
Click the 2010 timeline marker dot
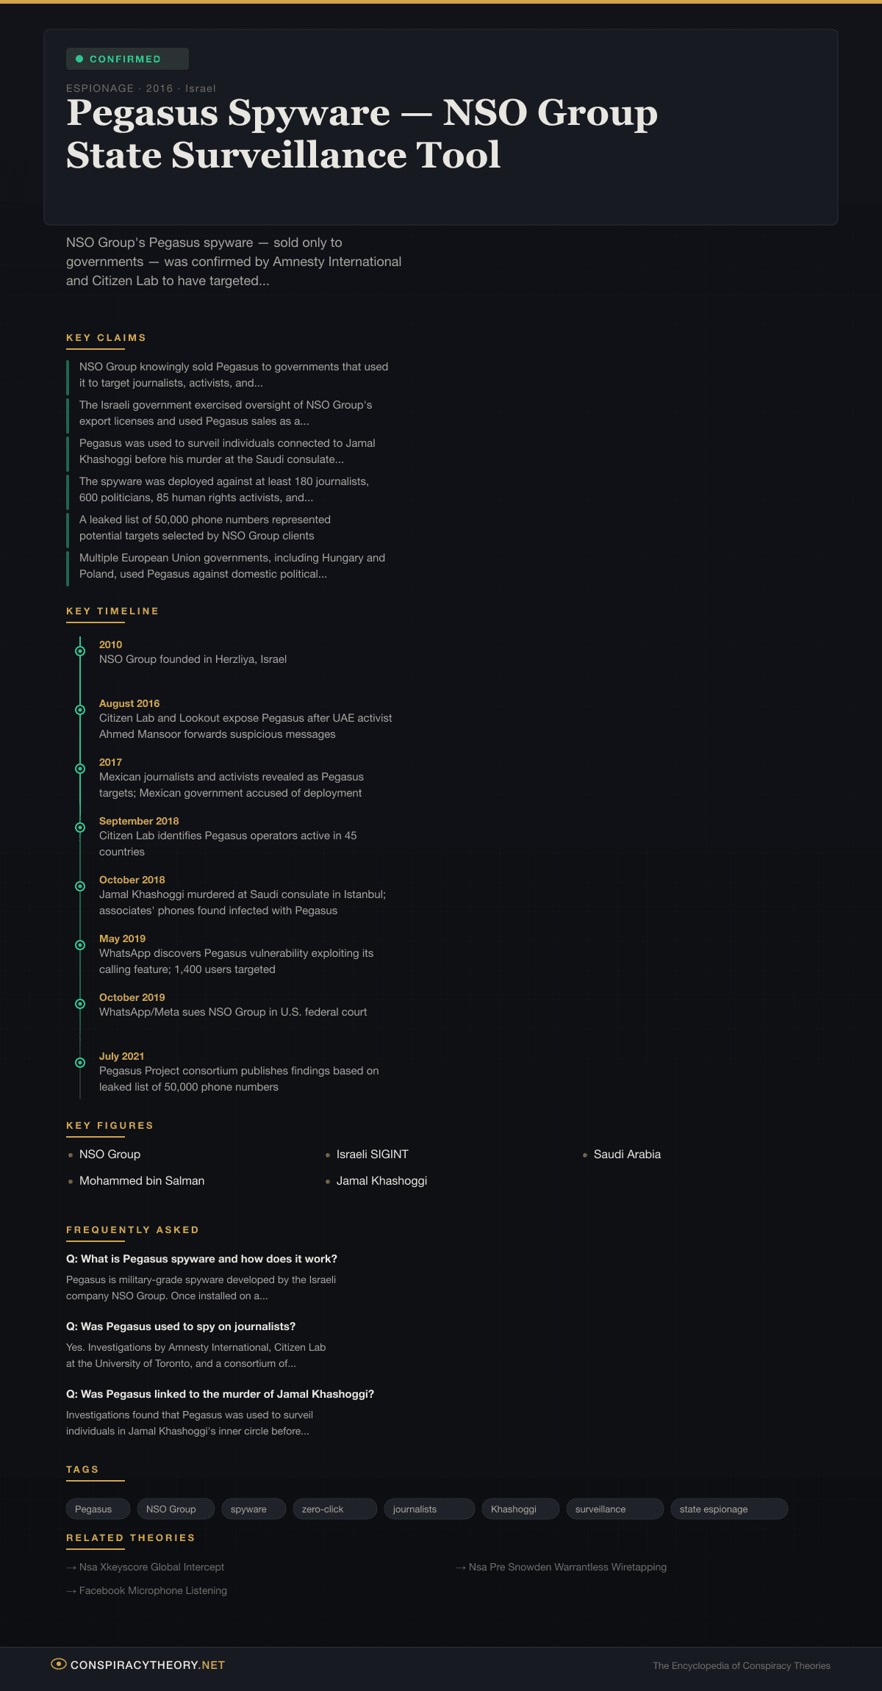[x=80, y=651]
